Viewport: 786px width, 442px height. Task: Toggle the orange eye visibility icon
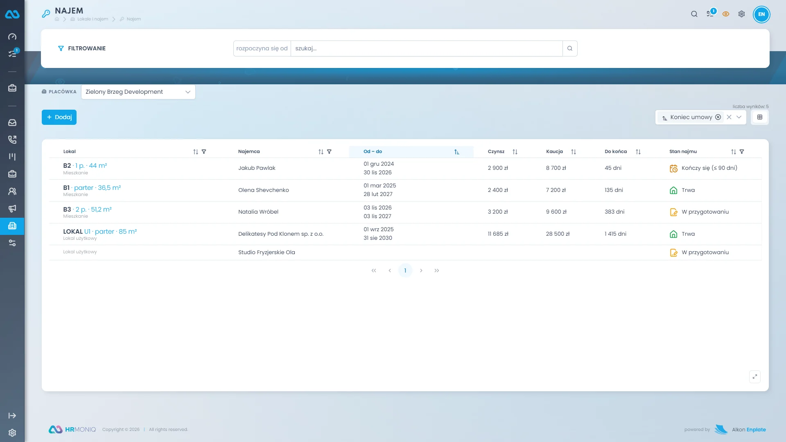coord(726,14)
